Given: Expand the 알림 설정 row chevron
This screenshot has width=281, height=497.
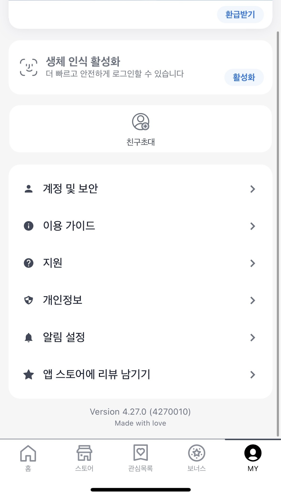Looking at the screenshot, I should click(x=253, y=338).
